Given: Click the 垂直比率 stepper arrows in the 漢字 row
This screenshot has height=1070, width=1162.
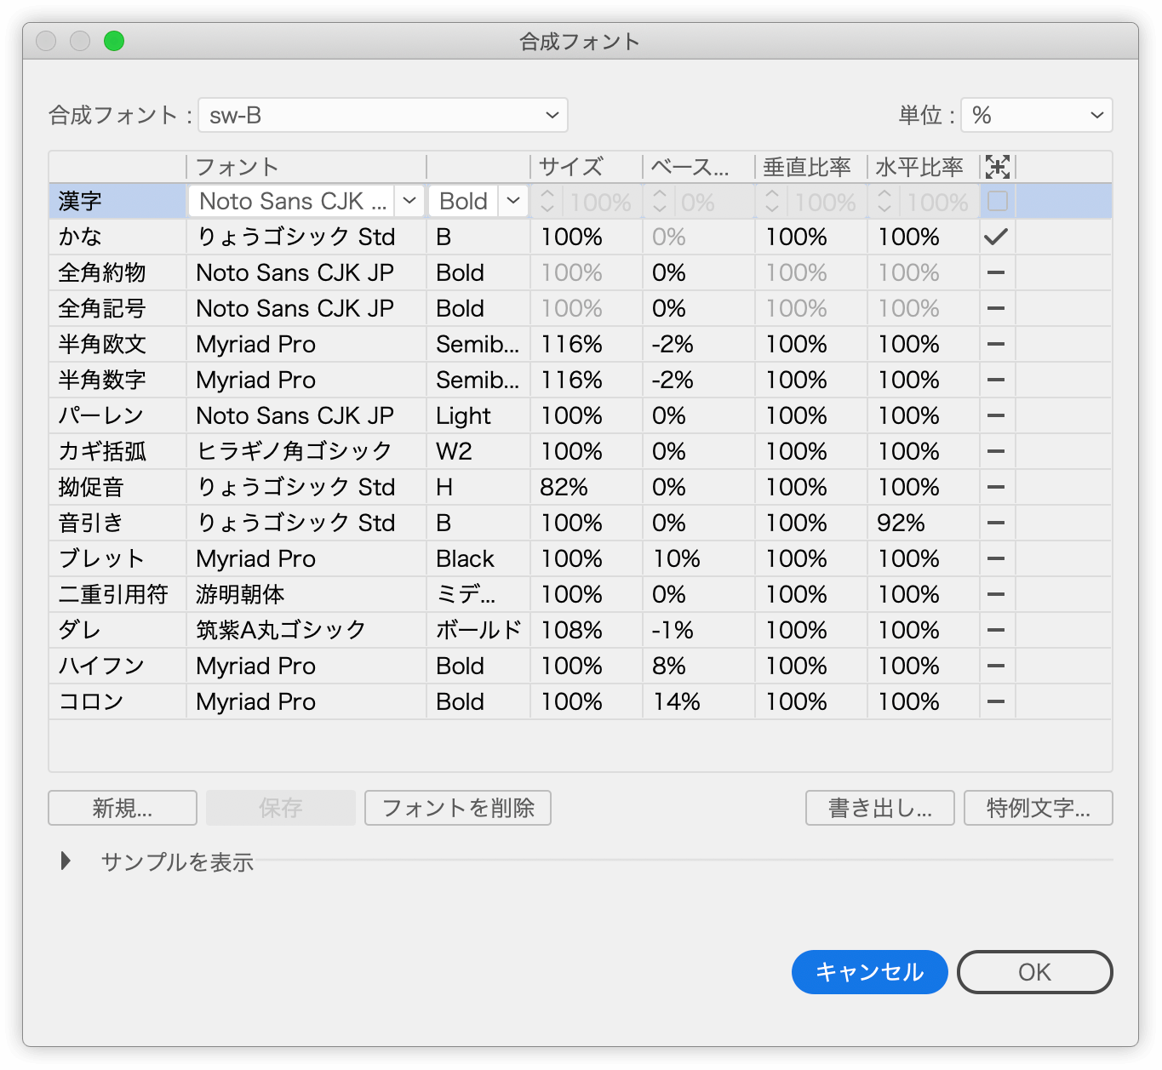Looking at the screenshot, I should [x=772, y=201].
